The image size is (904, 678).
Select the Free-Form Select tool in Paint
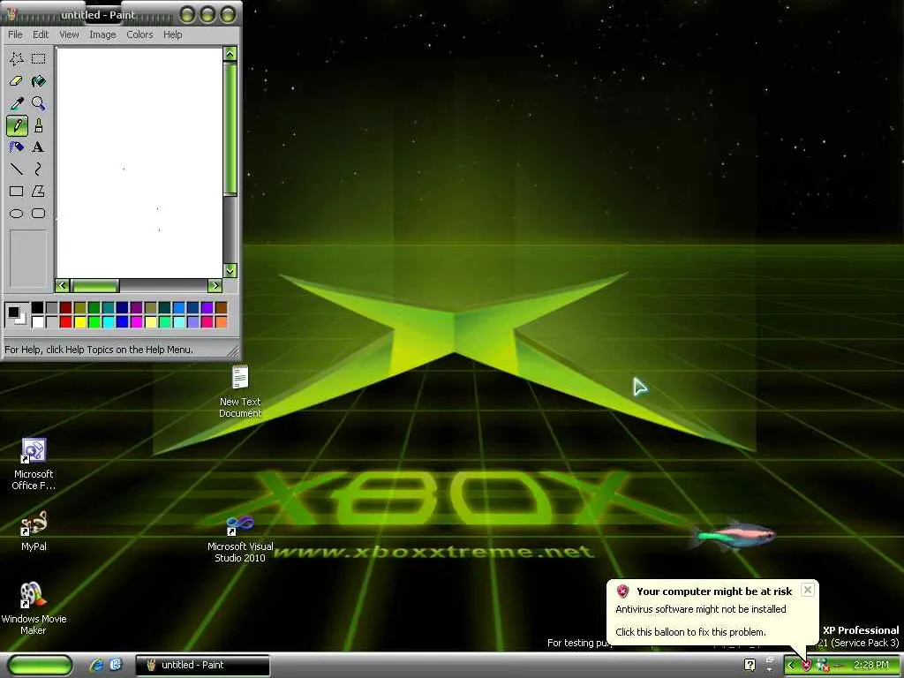click(x=16, y=58)
